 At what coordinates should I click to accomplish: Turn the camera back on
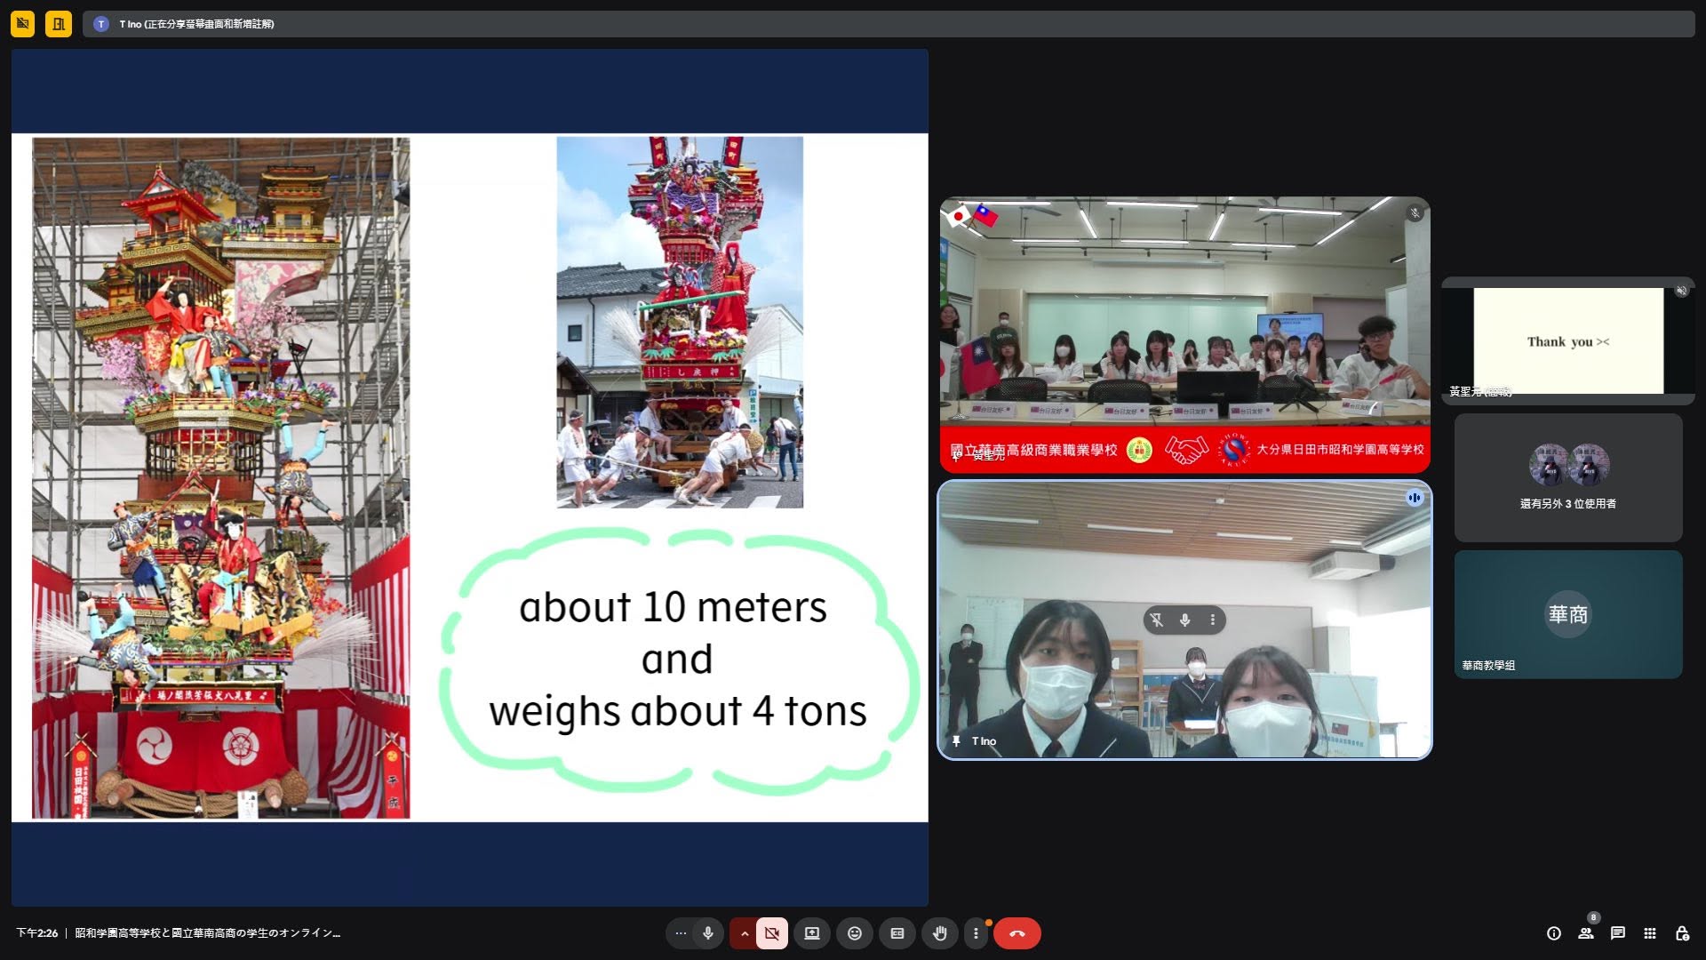[x=772, y=933]
